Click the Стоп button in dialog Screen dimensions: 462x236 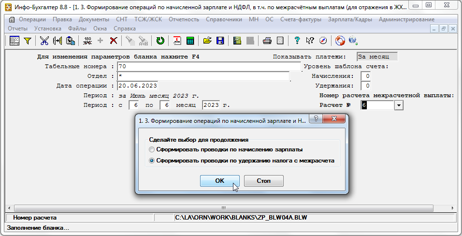pyautogui.click(x=264, y=181)
